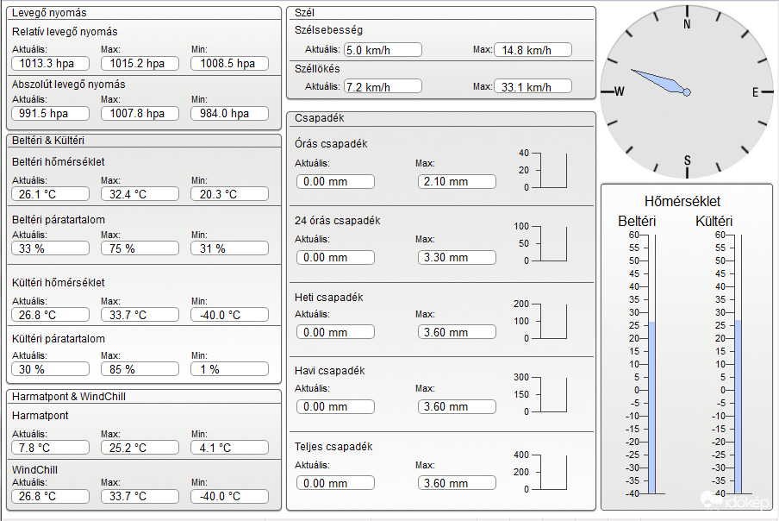Click the N label on the compass
The height and width of the screenshot is (521, 779).
[x=687, y=25]
